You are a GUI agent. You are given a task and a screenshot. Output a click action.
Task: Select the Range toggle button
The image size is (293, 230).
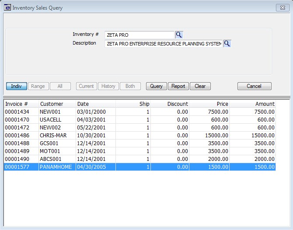pyautogui.click(x=38, y=86)
